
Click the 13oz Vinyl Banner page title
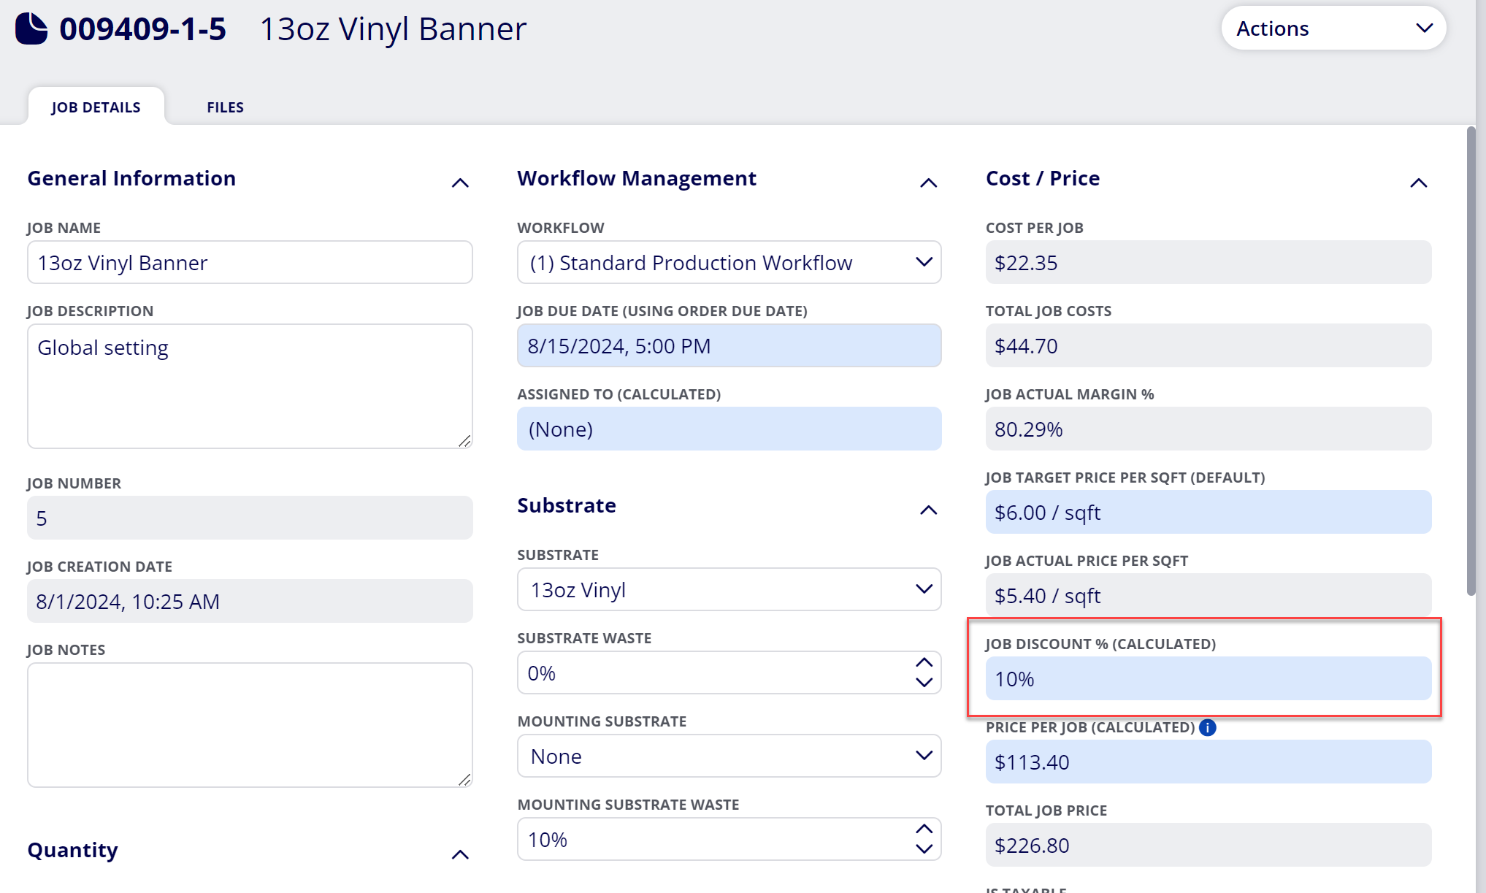(393, 29)
